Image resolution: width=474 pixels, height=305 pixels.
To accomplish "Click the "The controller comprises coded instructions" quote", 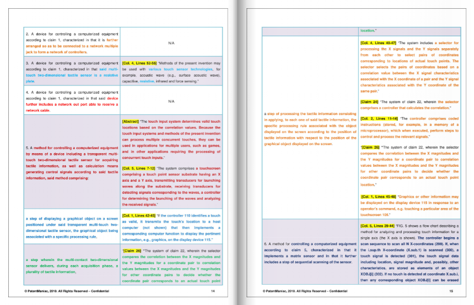I will 410,128.
